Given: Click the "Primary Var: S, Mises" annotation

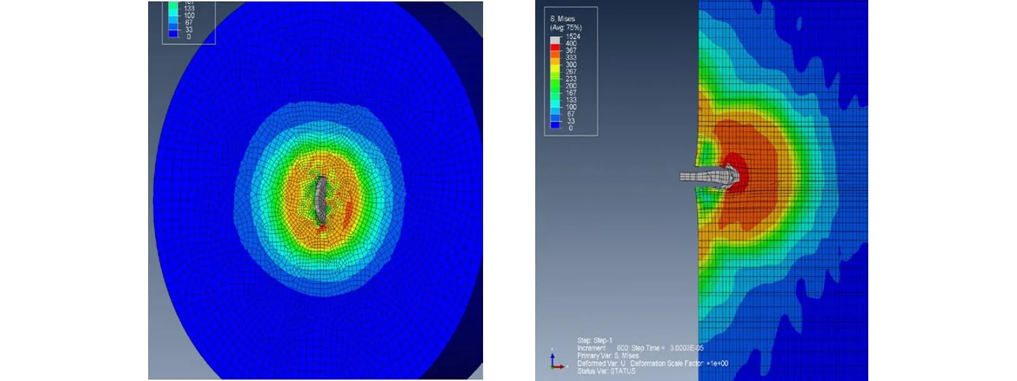Looking at the screenshot, I should (x=608, y=356).
